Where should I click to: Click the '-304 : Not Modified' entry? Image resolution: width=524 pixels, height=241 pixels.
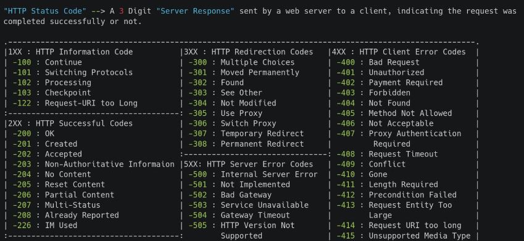click(x=233, y=103)
